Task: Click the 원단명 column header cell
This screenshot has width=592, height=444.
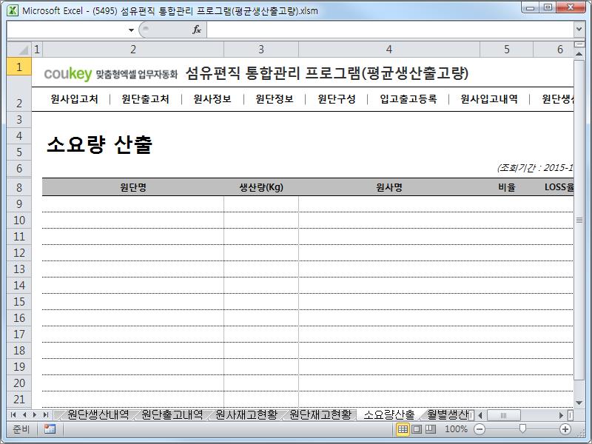Action: pos(133,187)
